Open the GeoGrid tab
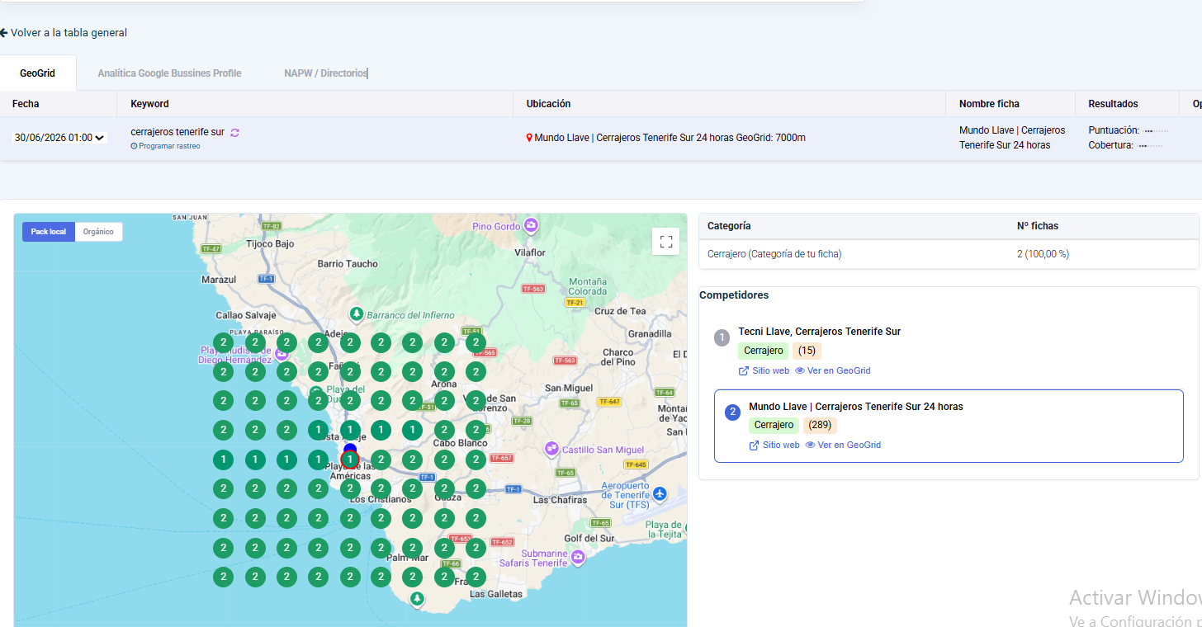This screenshot has width=1202, height=627. (38, 73)
